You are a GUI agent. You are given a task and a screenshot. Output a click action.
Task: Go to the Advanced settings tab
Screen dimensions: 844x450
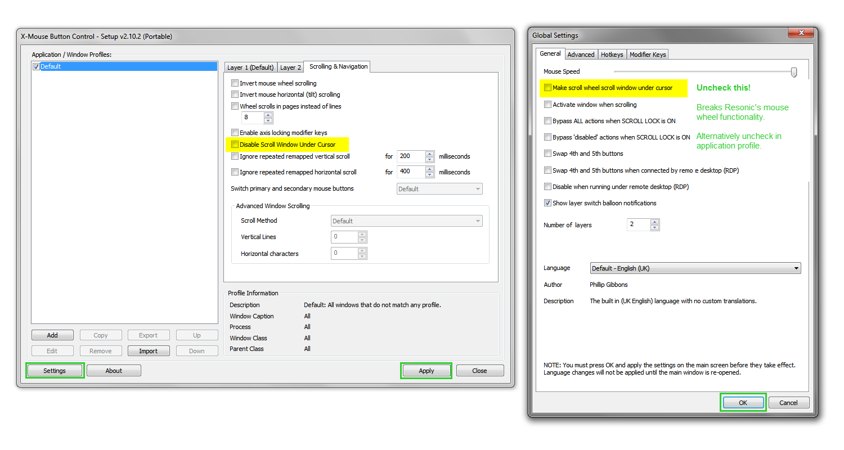[581, 55]
